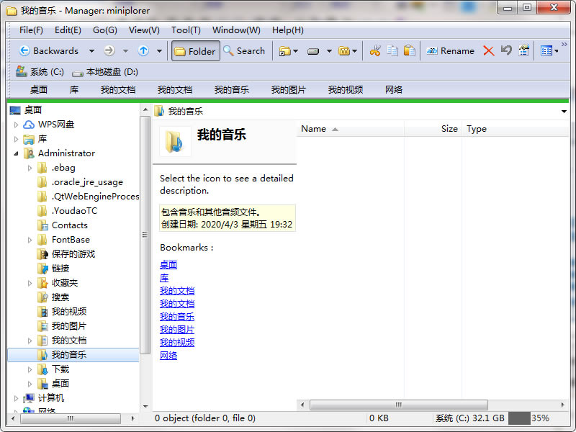Toggle the Search panel

tap(244, 51)
